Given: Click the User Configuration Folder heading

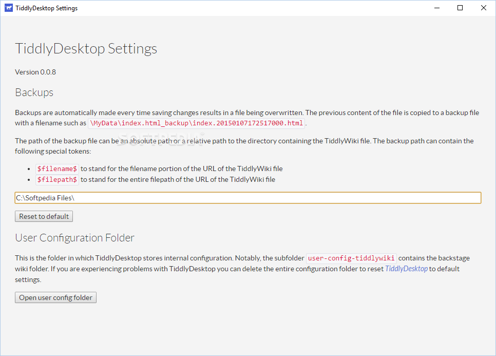Looking at the screenshot, I should click(74, 238).
